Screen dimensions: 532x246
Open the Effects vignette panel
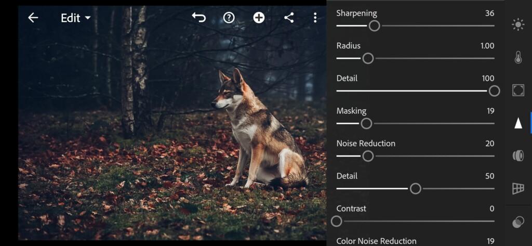[x=518, y=90]
